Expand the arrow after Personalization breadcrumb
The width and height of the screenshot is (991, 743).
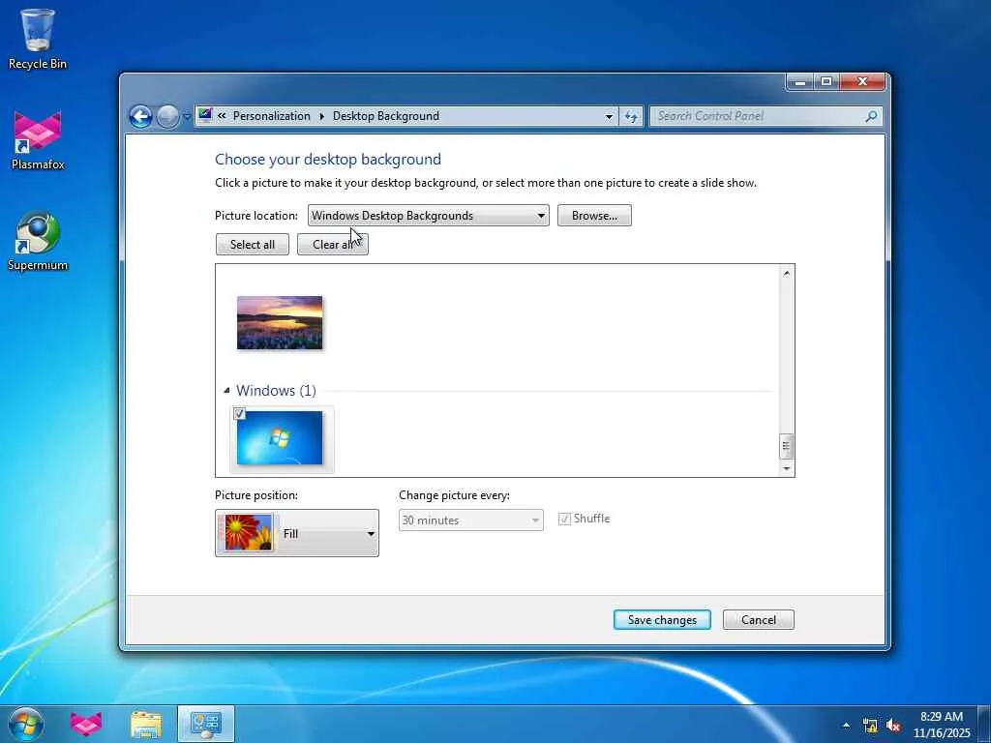pyautogui.click(x=321, y=116)
